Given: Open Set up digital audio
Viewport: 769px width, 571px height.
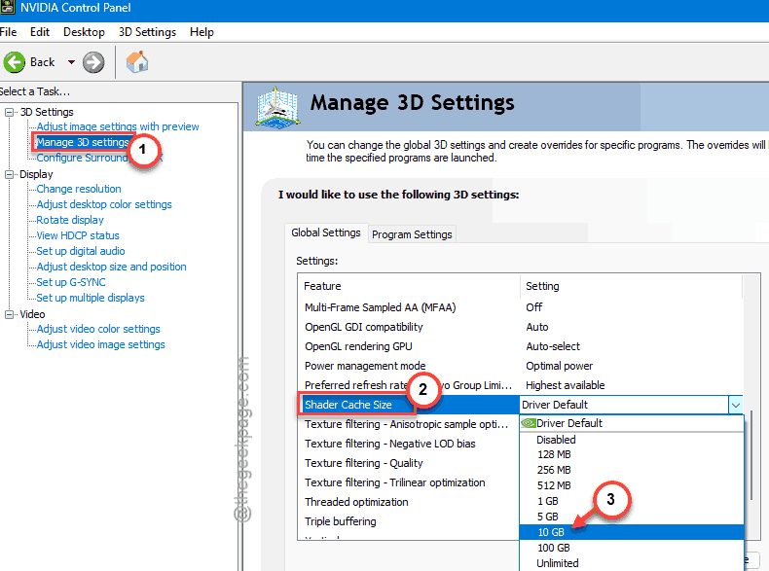Looking at the screenshot, I should [81, 251].
